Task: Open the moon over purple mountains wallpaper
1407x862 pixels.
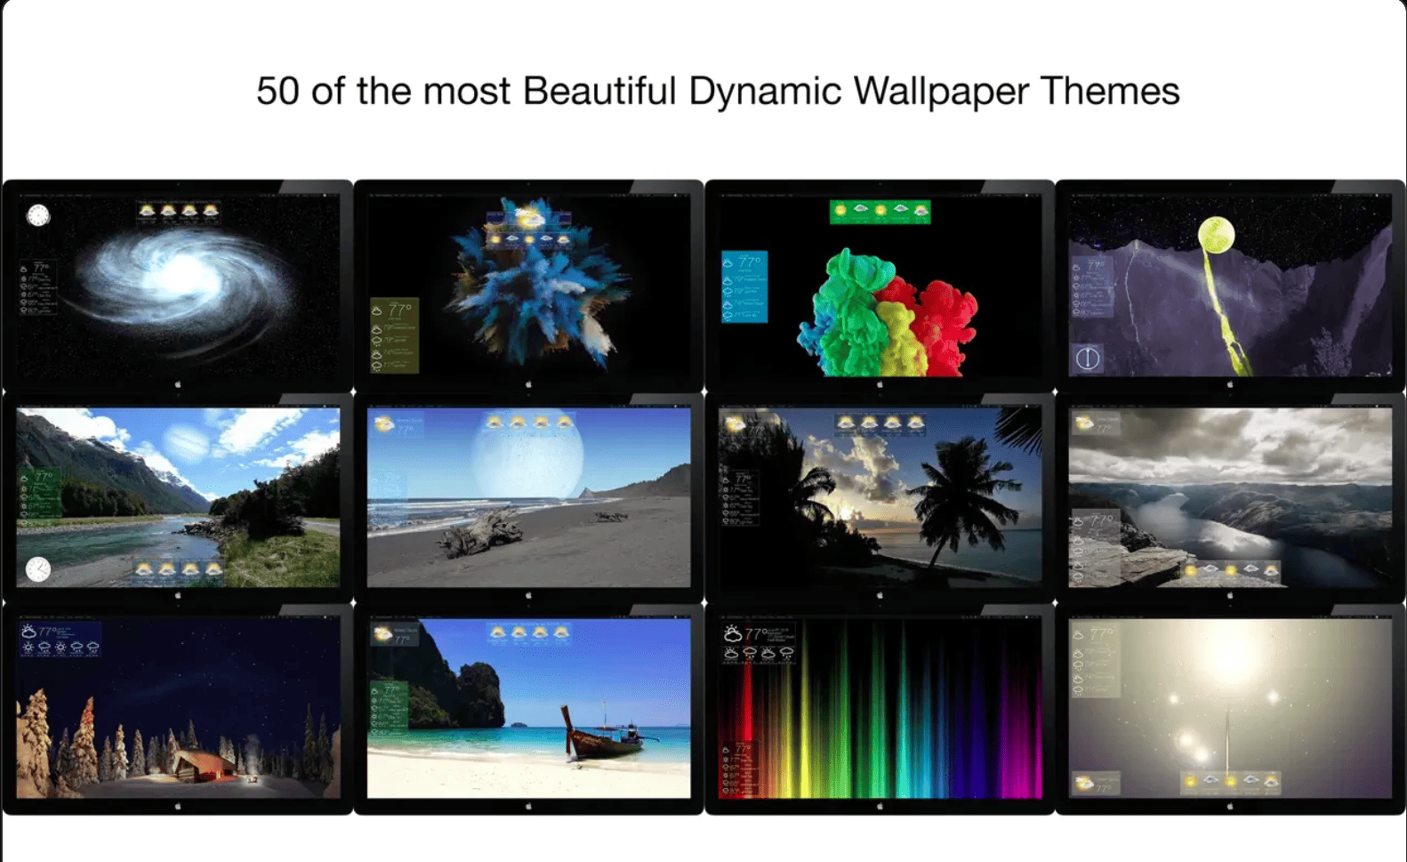Action: pos(1230,285)
